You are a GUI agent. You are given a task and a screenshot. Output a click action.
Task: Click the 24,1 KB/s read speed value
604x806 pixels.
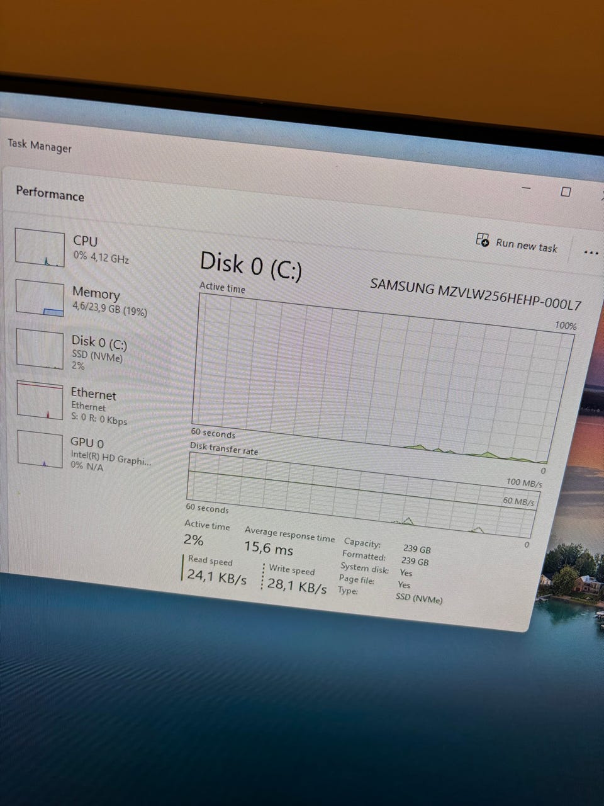click(216, 577)
